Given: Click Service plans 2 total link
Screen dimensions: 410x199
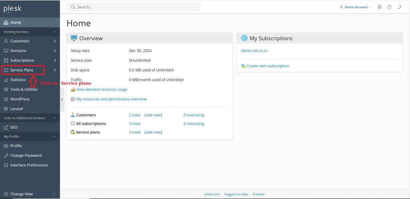Looking at the screenshot, I should click(x=135, y=132).
